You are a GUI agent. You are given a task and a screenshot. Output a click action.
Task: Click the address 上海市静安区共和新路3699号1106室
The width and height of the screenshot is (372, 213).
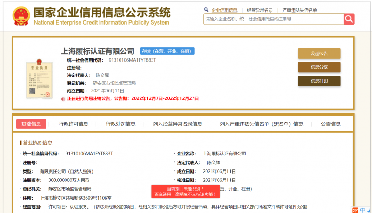75,198
